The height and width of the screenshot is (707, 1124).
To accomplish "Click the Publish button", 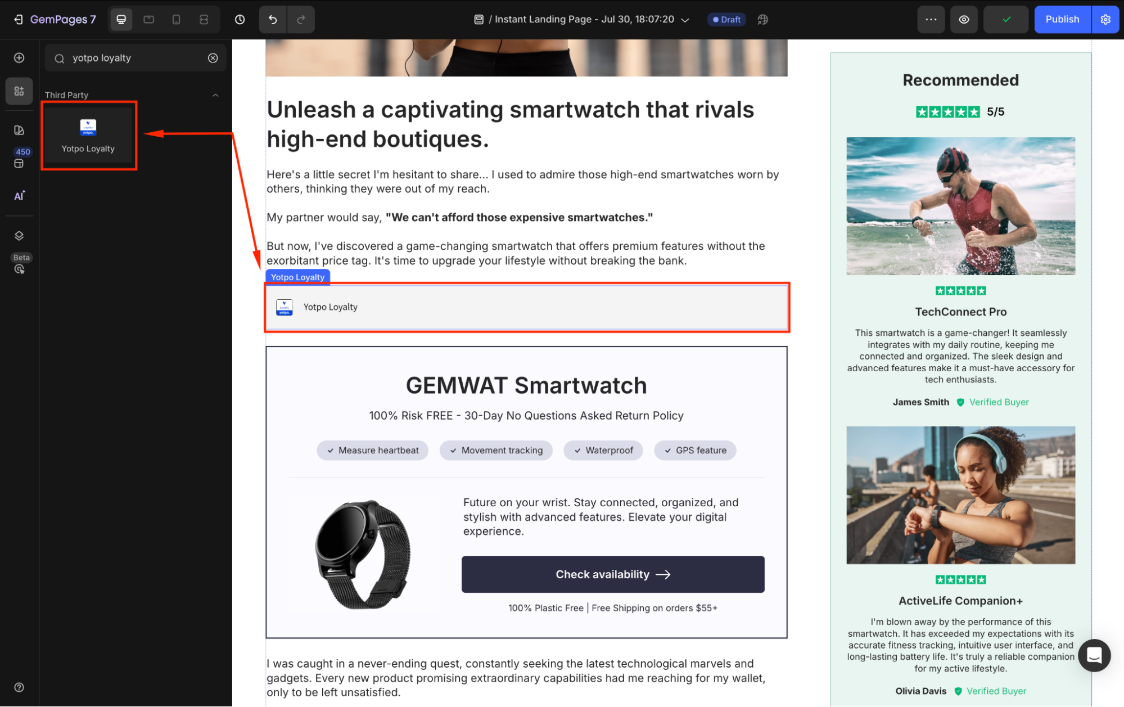I will click(1062, 20).
